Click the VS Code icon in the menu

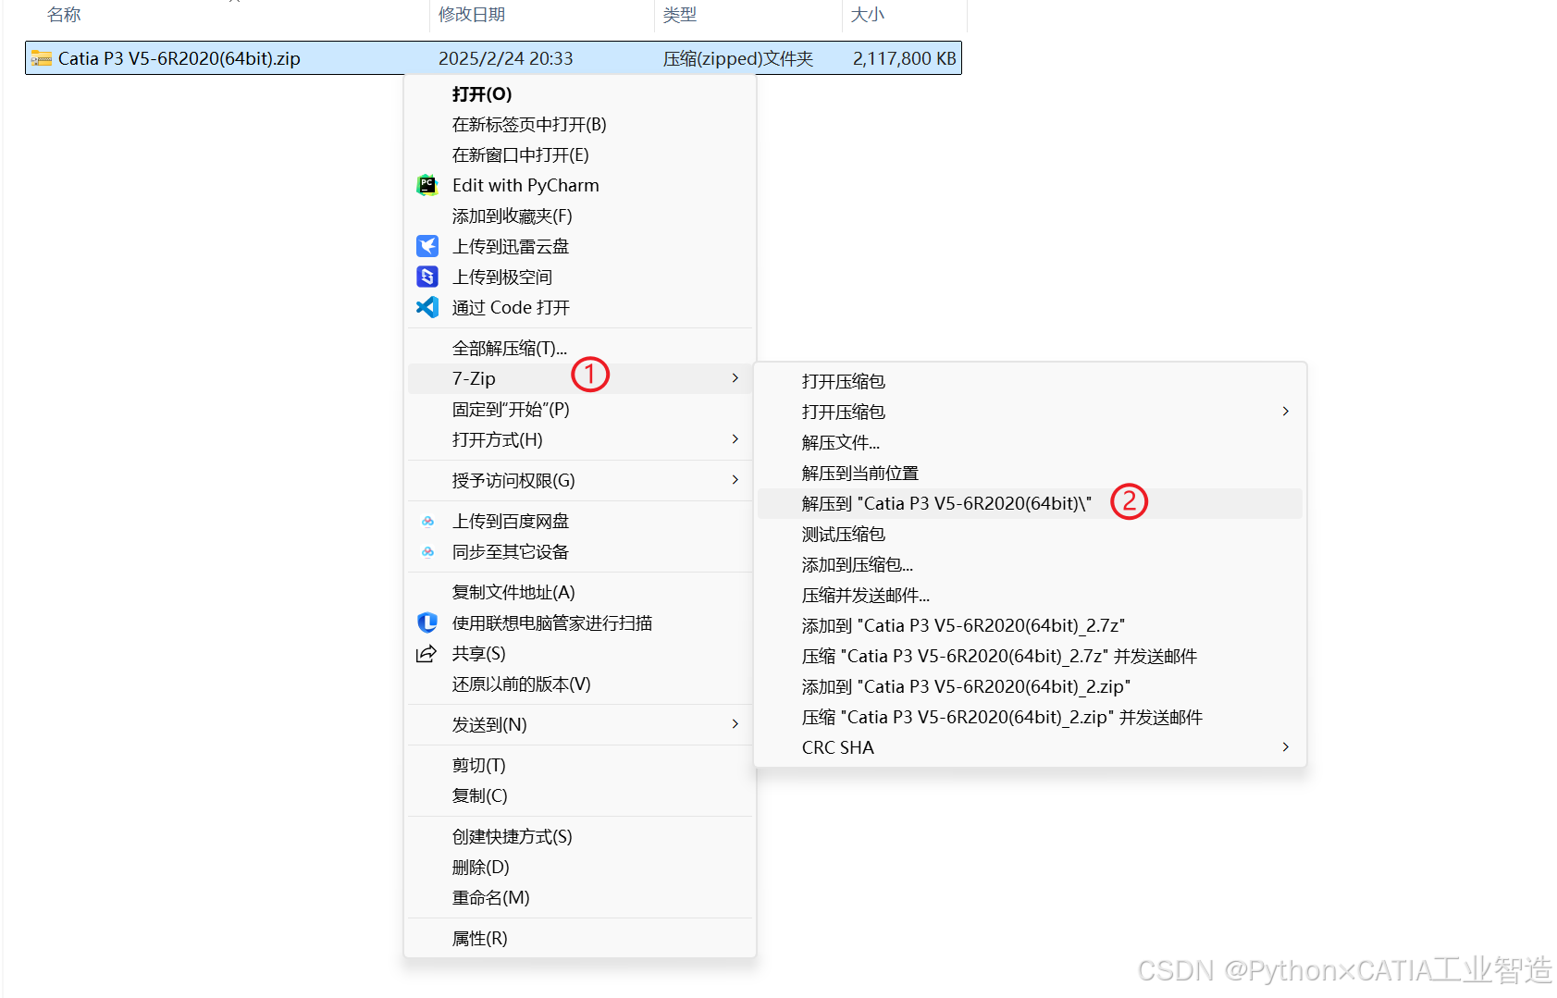[426, 307]
